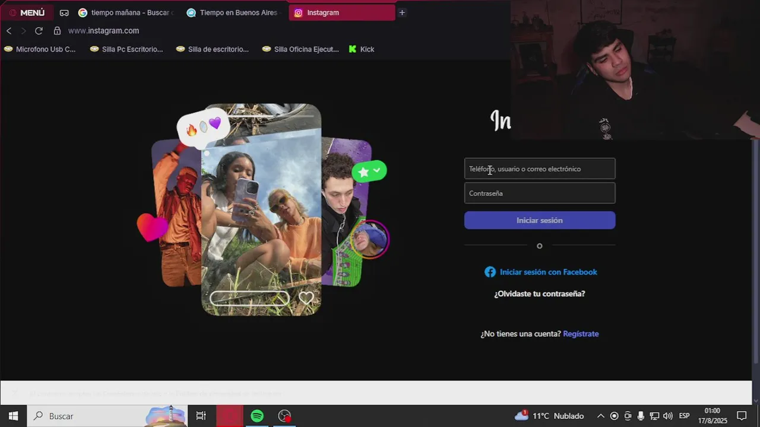Viewport: 760px width, 427px height.
Task: Switch to the 'Tiempo en Buenos Aires' tab
Action: tap(233, 12)
